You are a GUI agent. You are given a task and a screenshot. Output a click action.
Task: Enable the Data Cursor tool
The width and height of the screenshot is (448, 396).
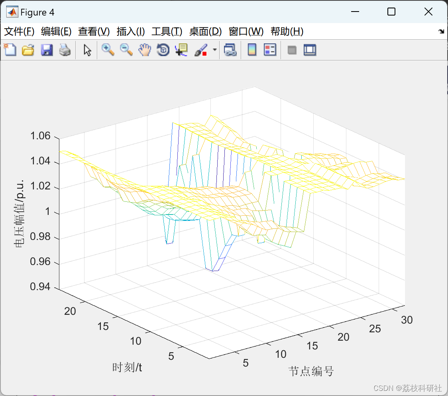(181, 50)
